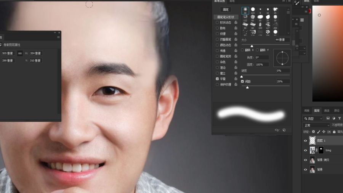Viewport: 343px width, 193px height.
Task: Click the create new brush icon
Action: [284, 130]
